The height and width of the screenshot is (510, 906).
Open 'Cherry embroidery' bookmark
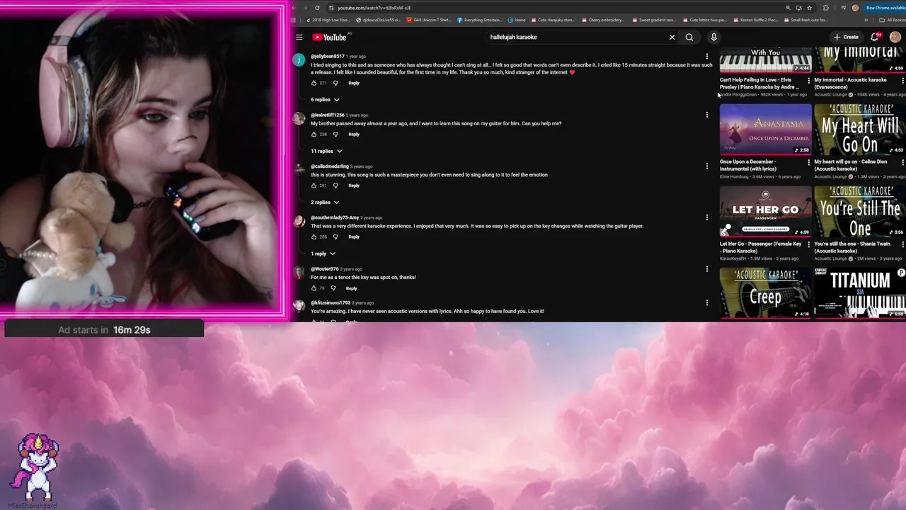click(603, 20)
